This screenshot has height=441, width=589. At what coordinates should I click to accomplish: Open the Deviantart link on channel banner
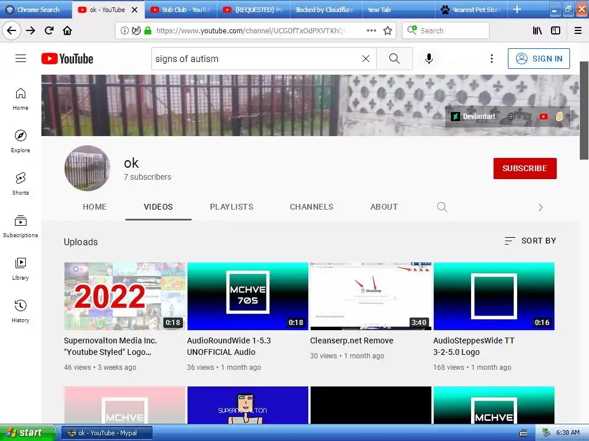[x=473, y=117]
